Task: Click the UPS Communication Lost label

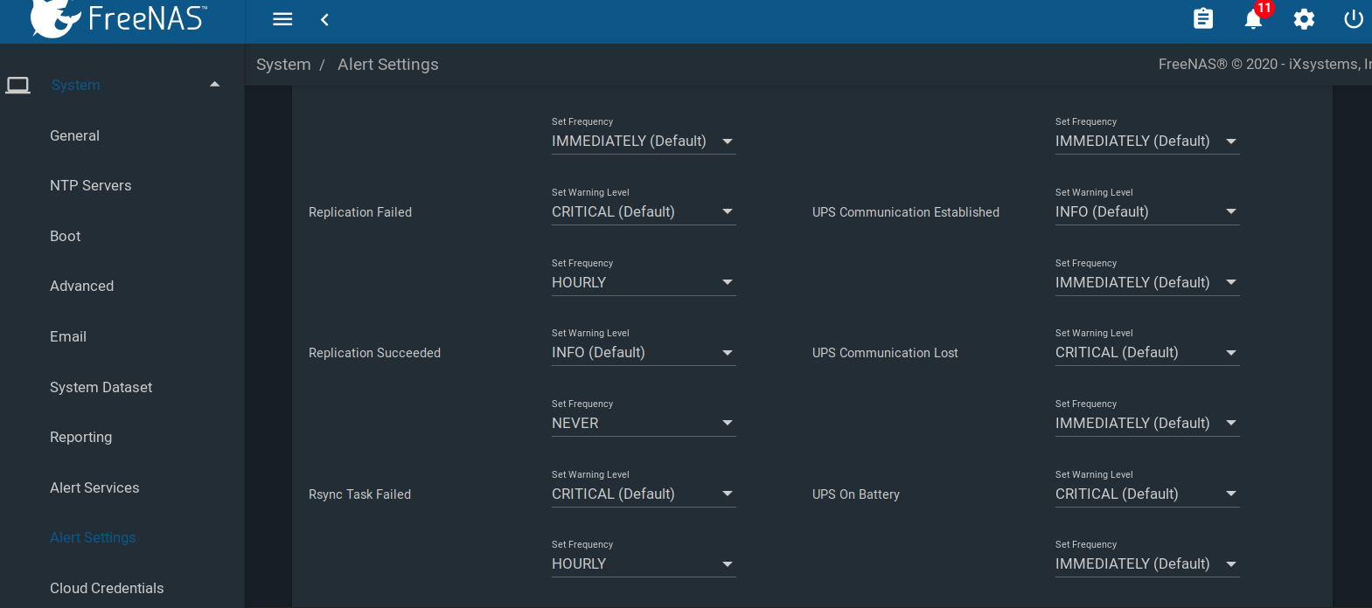Action: coord(885,353)
